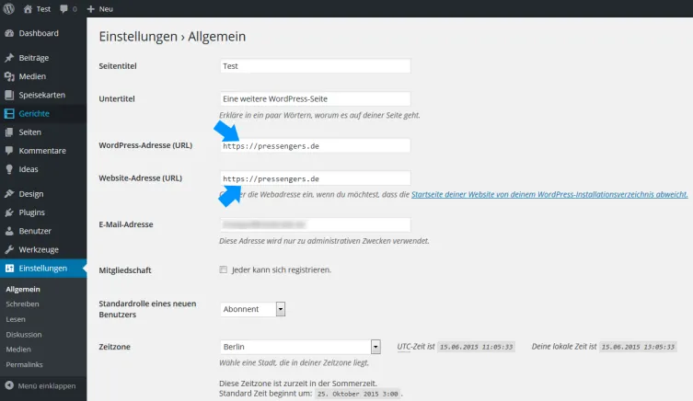Screen dimensions: 693x401
Task: Open the Speisekarten menu item
Action: point(42,95)
